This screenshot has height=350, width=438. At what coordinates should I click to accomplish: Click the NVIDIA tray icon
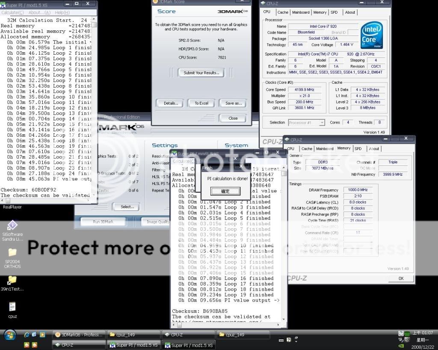coord(401,345)
